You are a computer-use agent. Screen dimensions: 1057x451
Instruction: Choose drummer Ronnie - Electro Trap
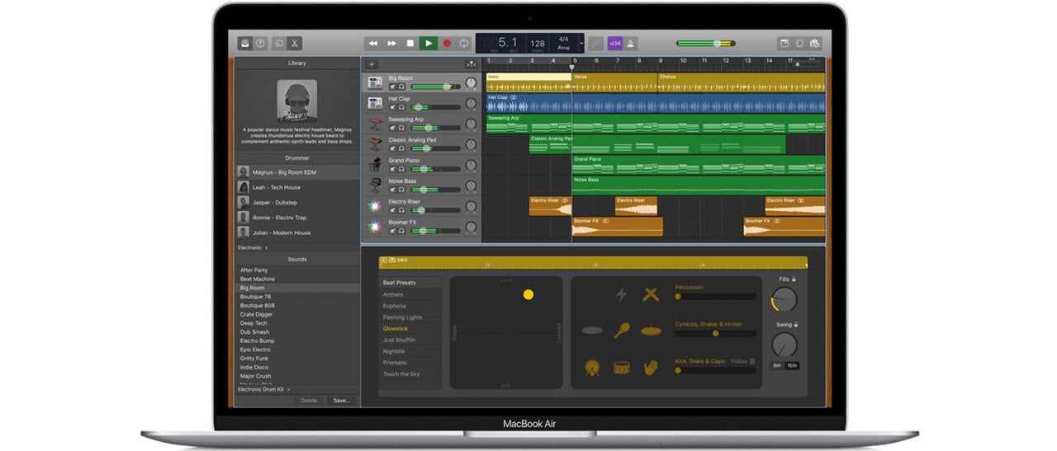point(297,218)
